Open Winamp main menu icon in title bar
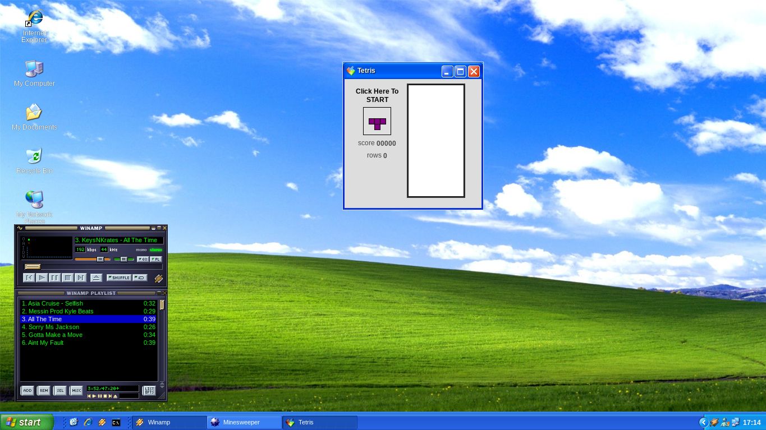Viewport: 766px width, 430px height. tap(20, 228)
